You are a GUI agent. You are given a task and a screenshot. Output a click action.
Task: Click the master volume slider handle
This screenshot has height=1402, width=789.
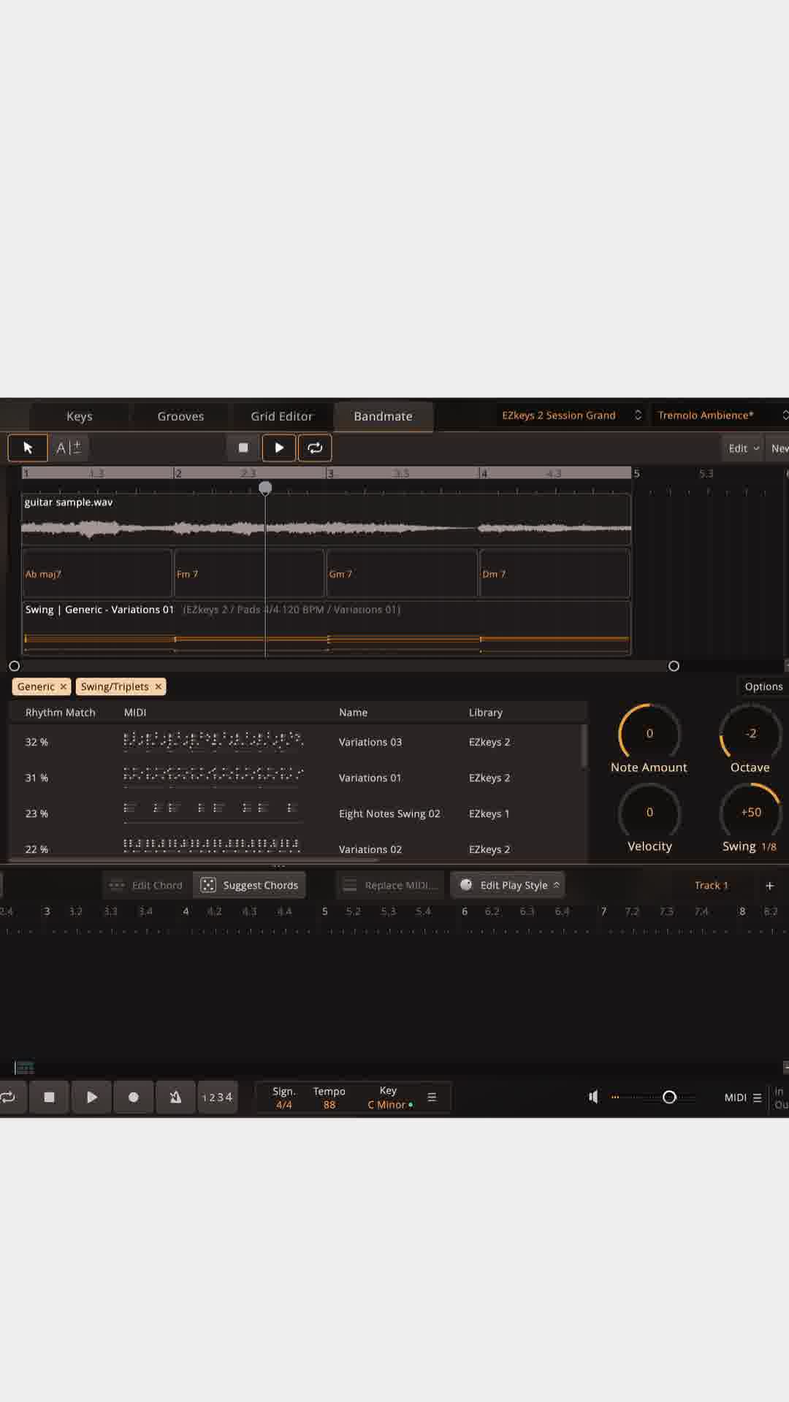click(669, 1097)
